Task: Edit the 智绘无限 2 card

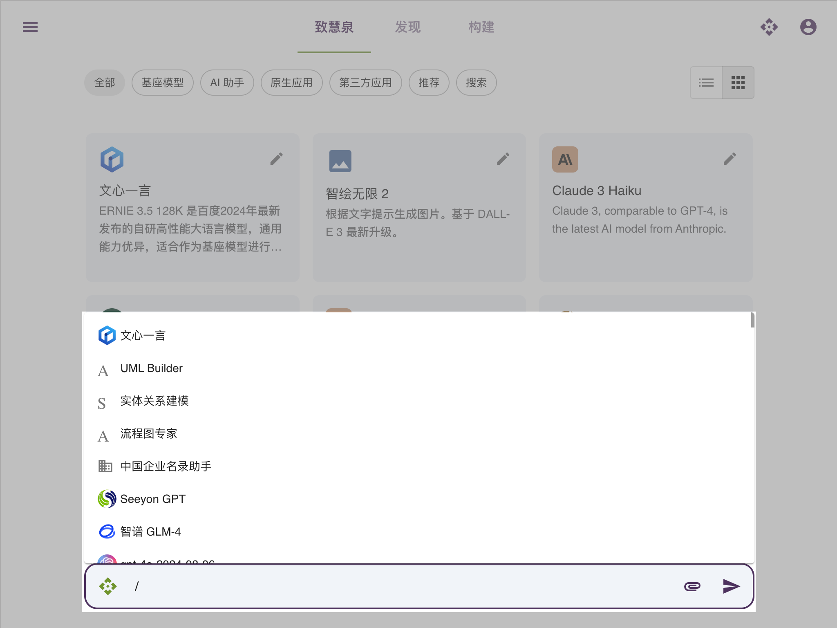Action: coord(503,159)
